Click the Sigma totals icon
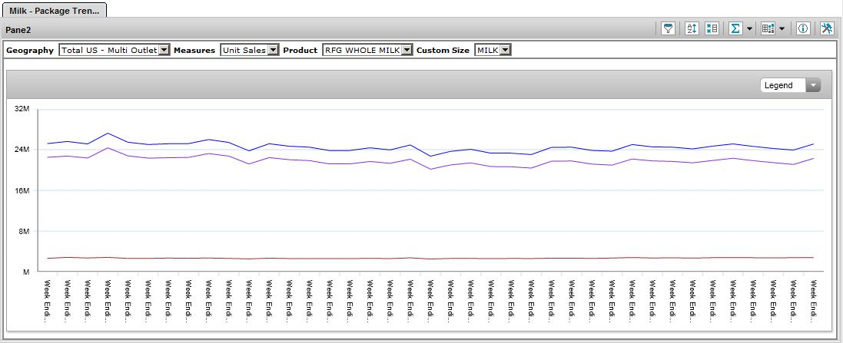The height and width of the screenshot is (343, 843). (735, 28)
